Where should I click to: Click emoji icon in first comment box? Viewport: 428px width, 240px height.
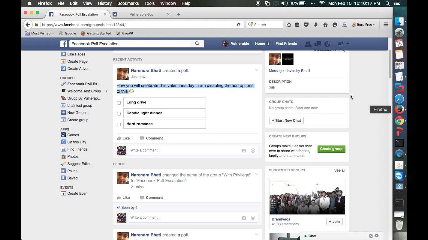[253, 151]
